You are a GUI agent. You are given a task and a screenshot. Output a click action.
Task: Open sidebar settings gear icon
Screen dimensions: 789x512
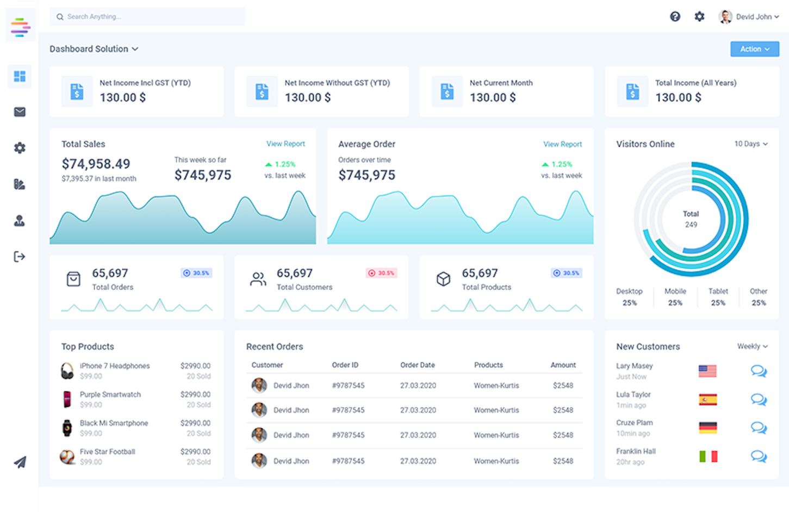[x=20, y=148]
